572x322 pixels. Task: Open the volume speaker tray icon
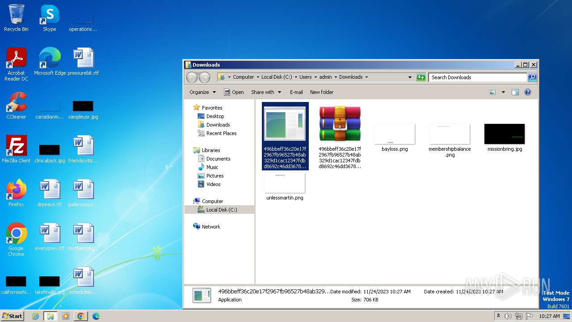508,316
